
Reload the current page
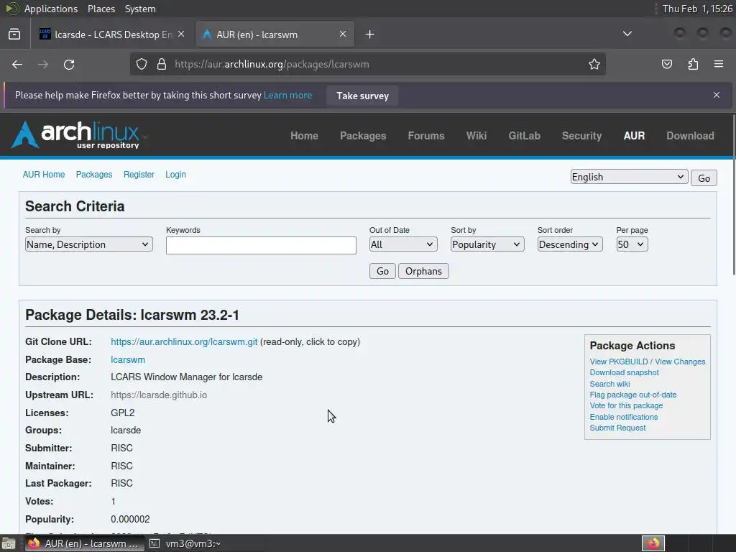pos(69,64)
